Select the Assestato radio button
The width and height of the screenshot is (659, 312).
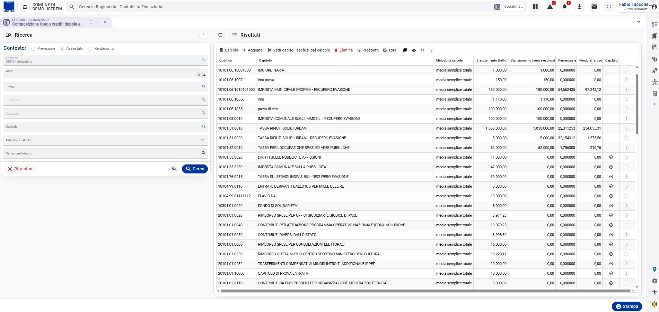(62, 49)
